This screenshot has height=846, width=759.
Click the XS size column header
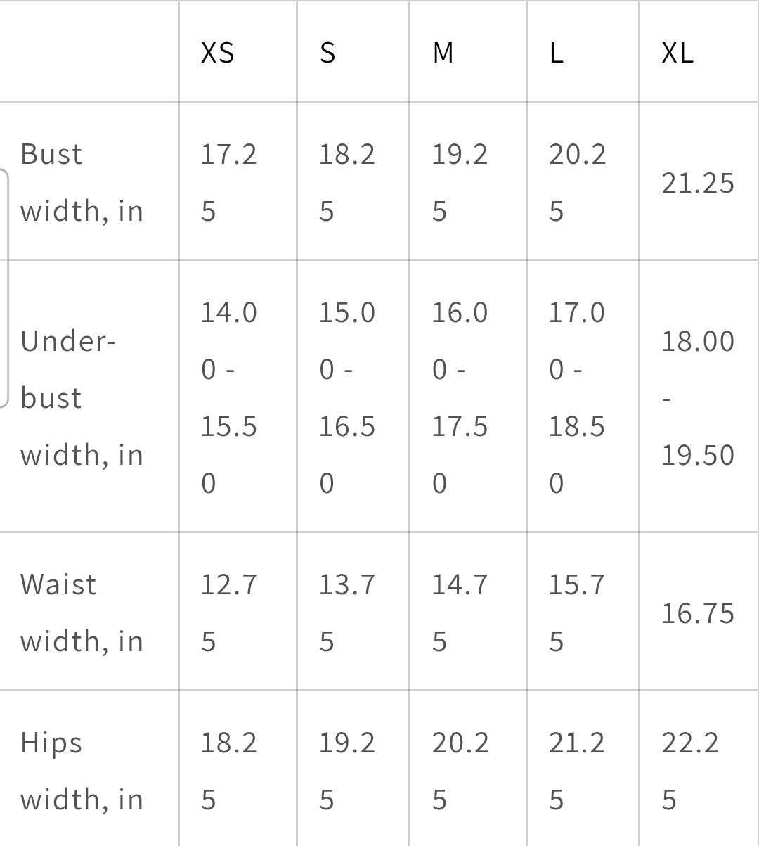[x=217, y=53]
